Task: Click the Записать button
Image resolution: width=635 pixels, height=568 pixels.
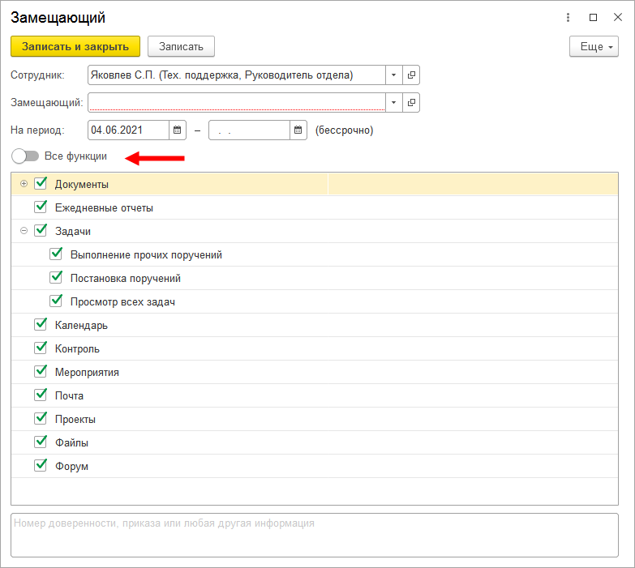Action: tap(181, 47)
